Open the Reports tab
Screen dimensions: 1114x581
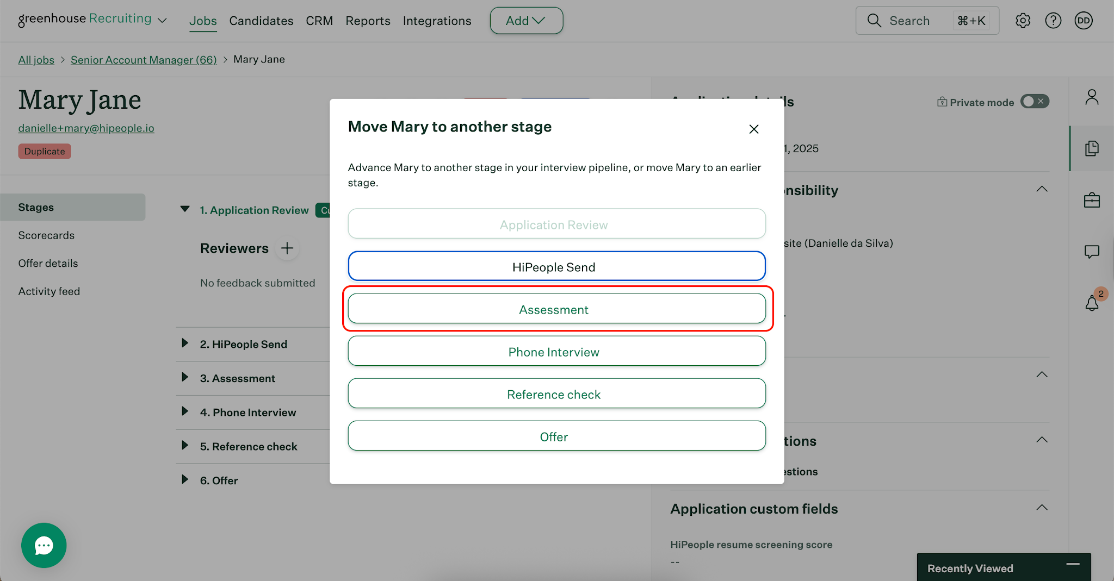click(x=368, y=21)
